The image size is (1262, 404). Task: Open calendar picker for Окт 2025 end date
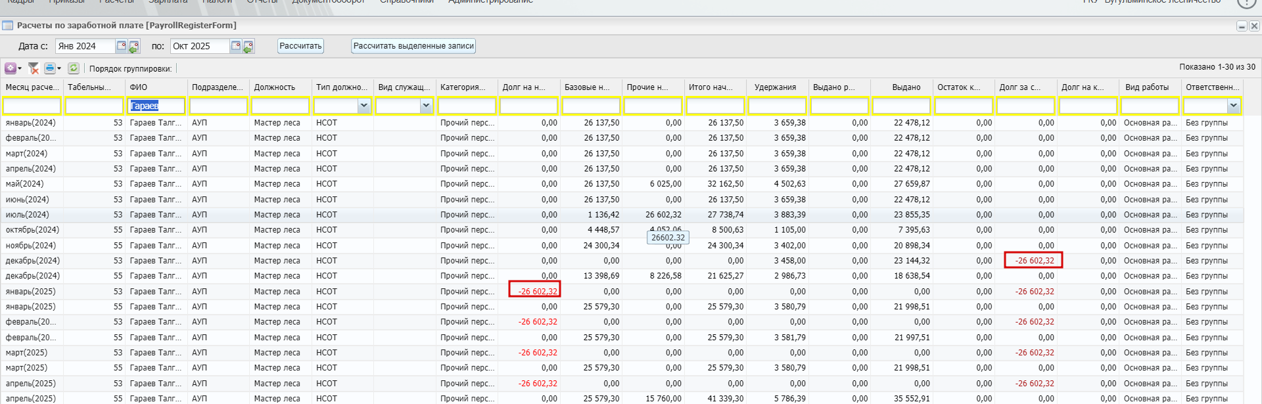point(236,46)
